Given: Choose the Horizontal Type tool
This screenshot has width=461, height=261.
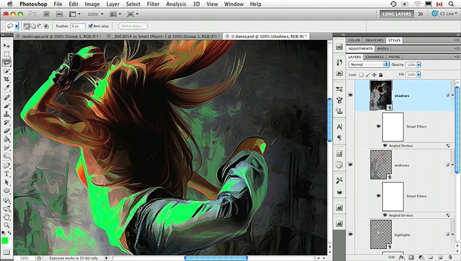Looking at the screenshot, I should pyautogui.click(x=7, y=174).
